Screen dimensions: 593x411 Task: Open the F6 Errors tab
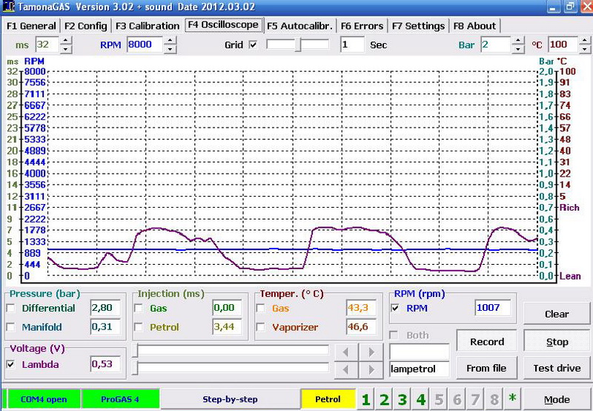click(362, 26)
